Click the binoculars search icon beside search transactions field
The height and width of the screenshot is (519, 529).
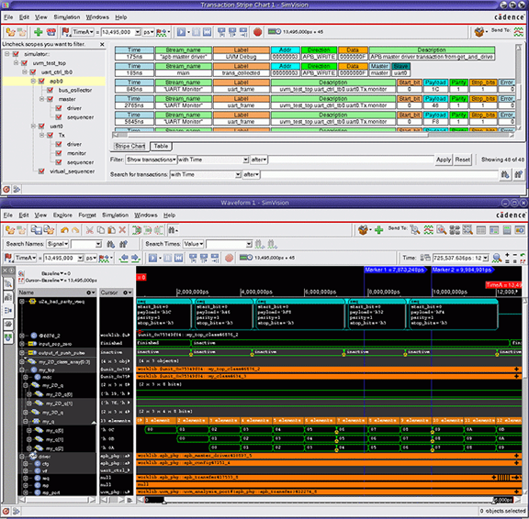[505, 174]
